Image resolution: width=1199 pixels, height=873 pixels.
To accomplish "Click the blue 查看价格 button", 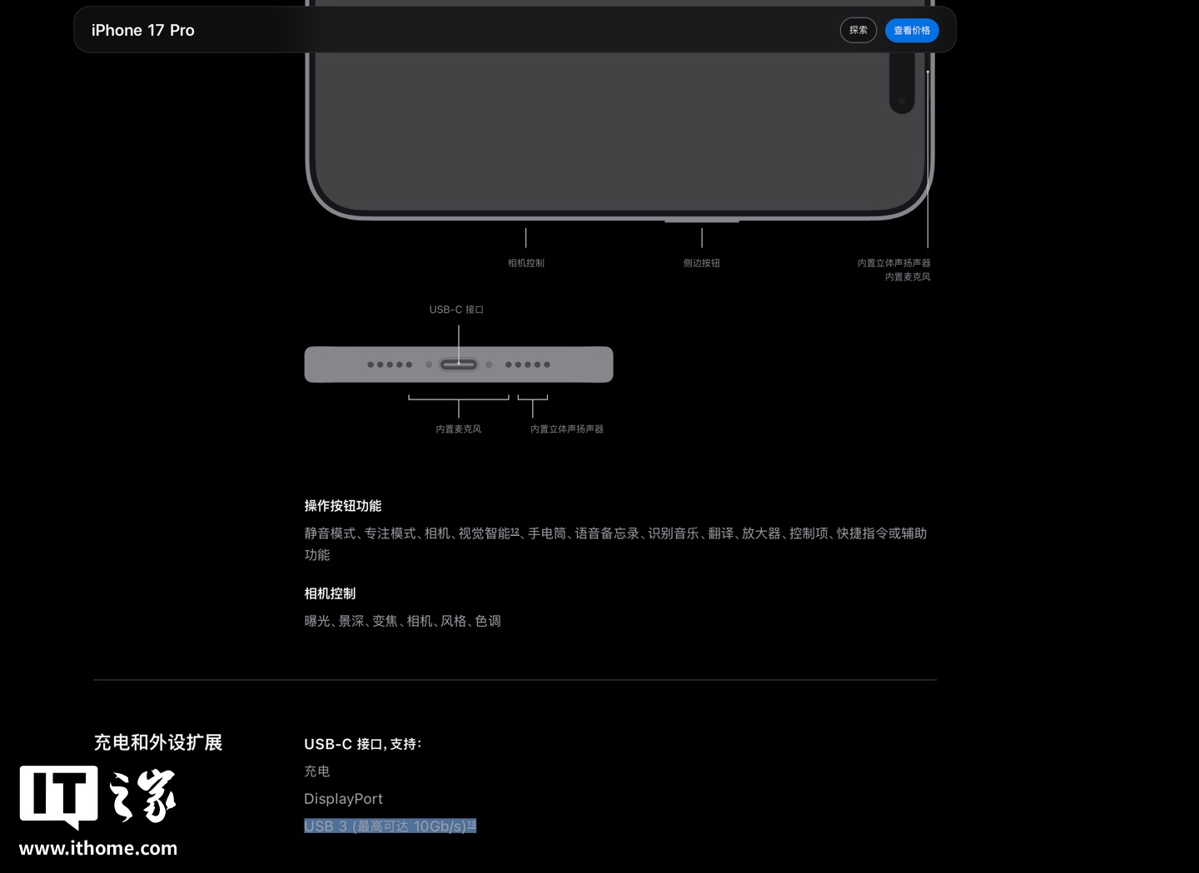I will pos(912,30).
